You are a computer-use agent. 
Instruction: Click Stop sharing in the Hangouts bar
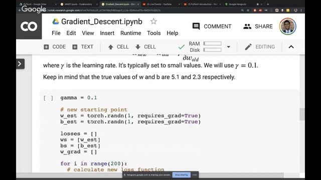[x=181, y=175]
